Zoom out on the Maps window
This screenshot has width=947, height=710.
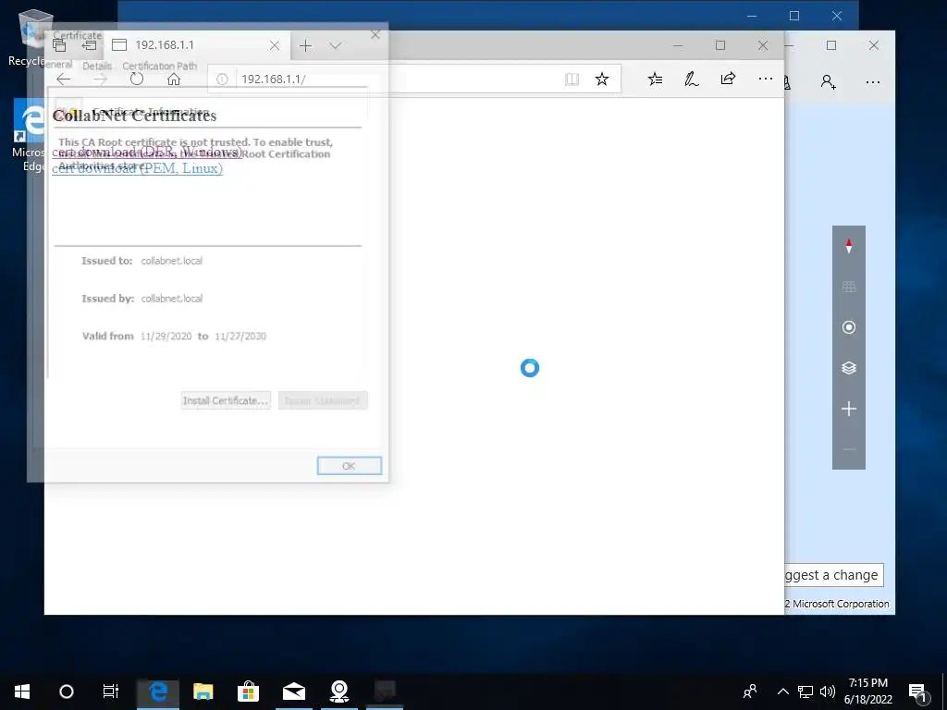pos(849,449)
